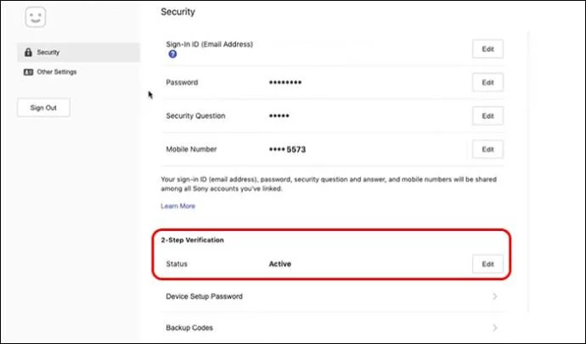The image size is (586, 344).
Task: Open the Learn More link
Action: (x=177, y=206)
